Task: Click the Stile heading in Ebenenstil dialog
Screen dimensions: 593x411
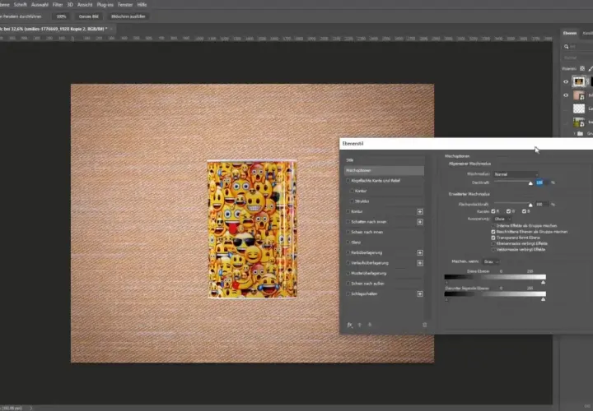Action: pos(350,160)
